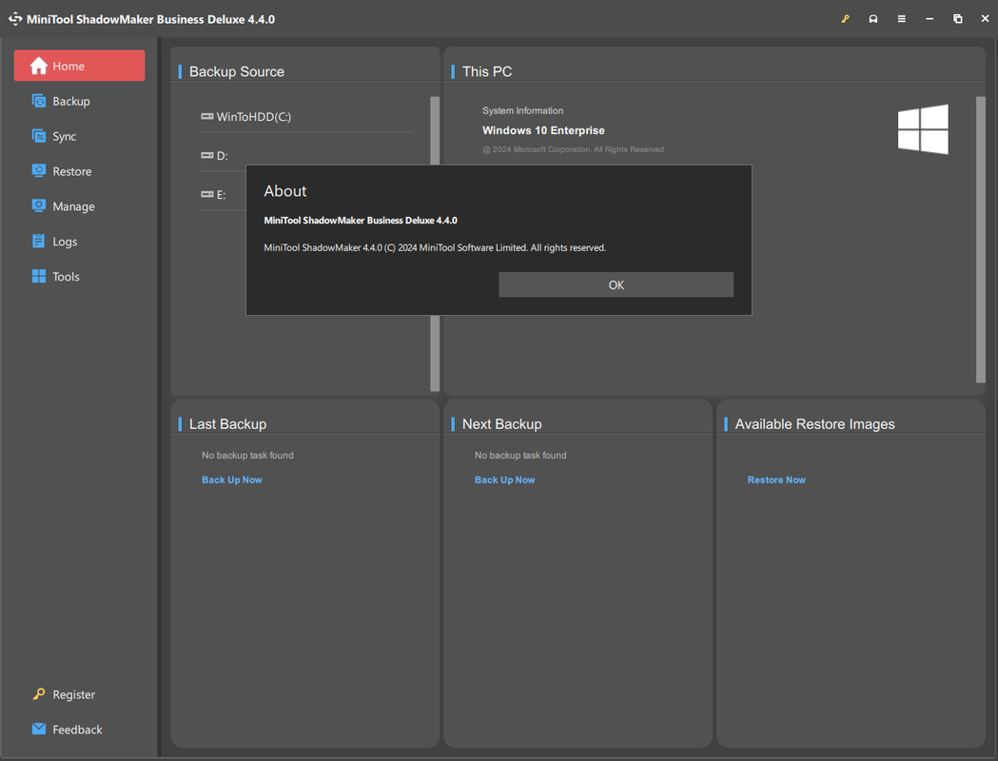Click the Manage icon in the sidebar
This screenshot has width=998, height=761.
click(x=39, y=205)
